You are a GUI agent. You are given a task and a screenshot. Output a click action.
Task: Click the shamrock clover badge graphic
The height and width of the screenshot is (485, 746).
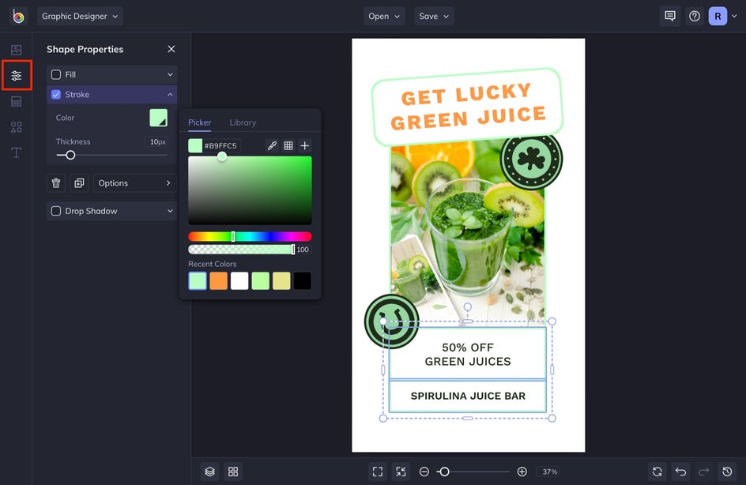(x=531, y=159)
